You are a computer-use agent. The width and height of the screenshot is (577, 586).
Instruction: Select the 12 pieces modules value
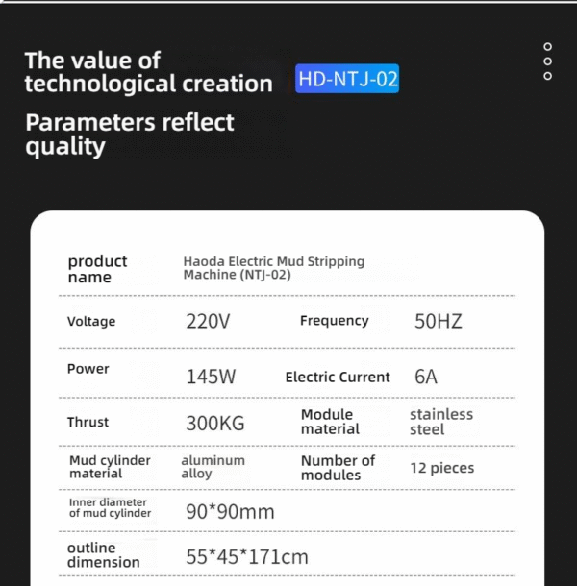(442, 468)
